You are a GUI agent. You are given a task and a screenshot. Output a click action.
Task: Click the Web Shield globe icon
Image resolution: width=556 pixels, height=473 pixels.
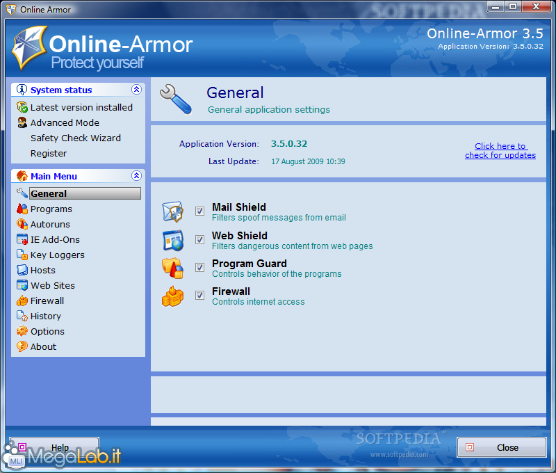(172, 240)
